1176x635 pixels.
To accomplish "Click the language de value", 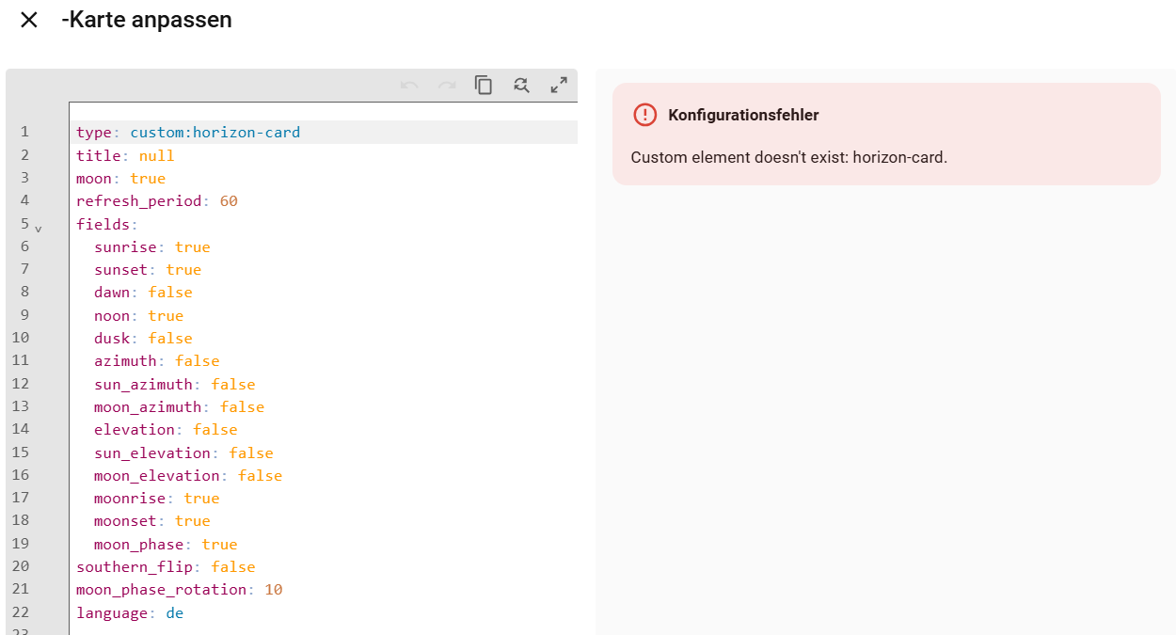I will tap(175, 613).
